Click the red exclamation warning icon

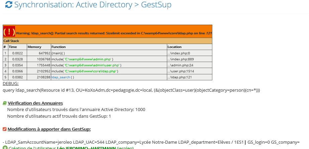pos(9,32)
